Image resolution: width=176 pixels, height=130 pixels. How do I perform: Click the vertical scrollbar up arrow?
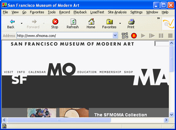172,43
